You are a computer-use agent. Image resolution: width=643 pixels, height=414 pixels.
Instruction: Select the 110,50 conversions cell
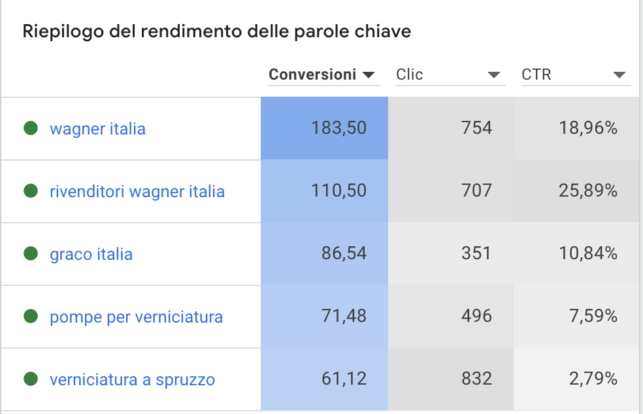324,191
